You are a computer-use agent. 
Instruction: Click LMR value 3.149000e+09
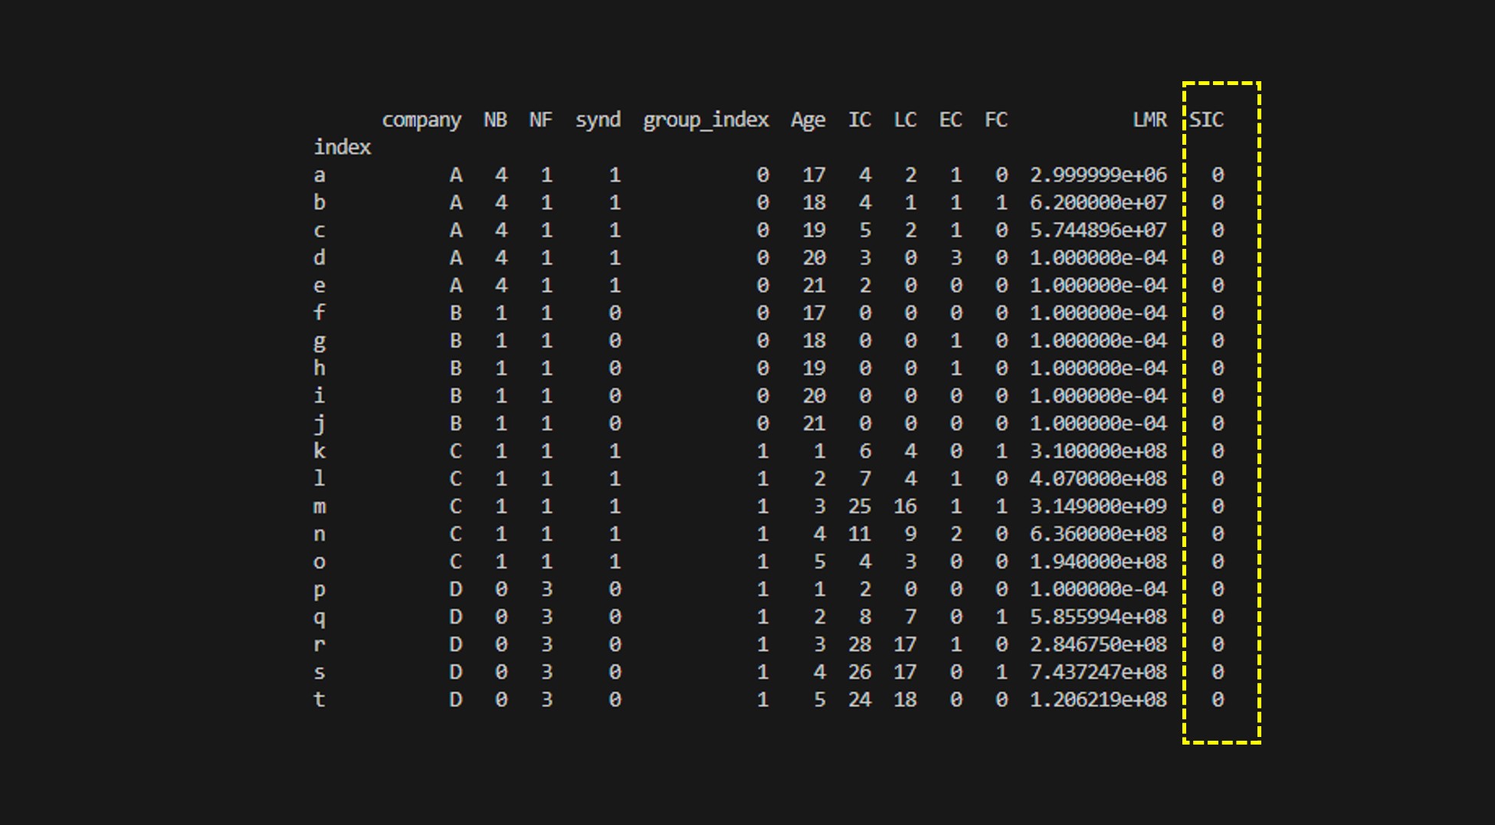(x=1098, y=506)
